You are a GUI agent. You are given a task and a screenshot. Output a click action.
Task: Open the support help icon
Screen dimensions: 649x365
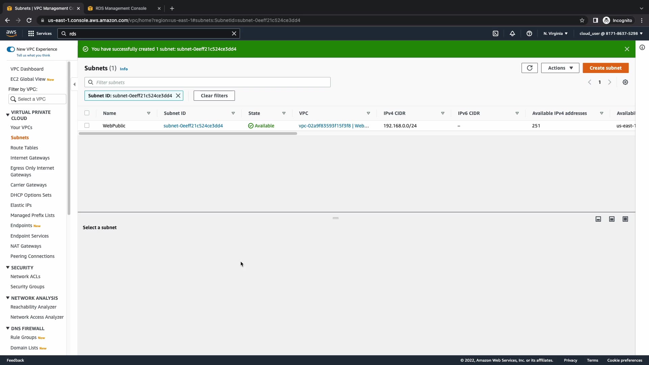(x=529, y=33)
